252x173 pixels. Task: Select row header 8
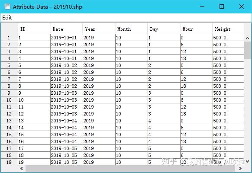(9, 86)
